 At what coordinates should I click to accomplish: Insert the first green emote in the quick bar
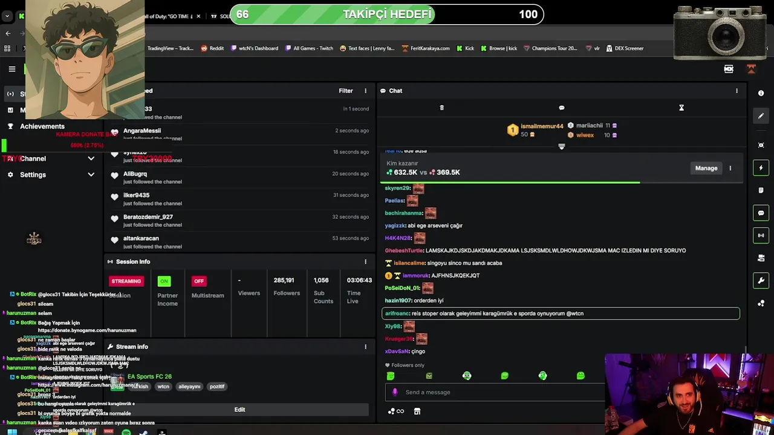[391, 376]
